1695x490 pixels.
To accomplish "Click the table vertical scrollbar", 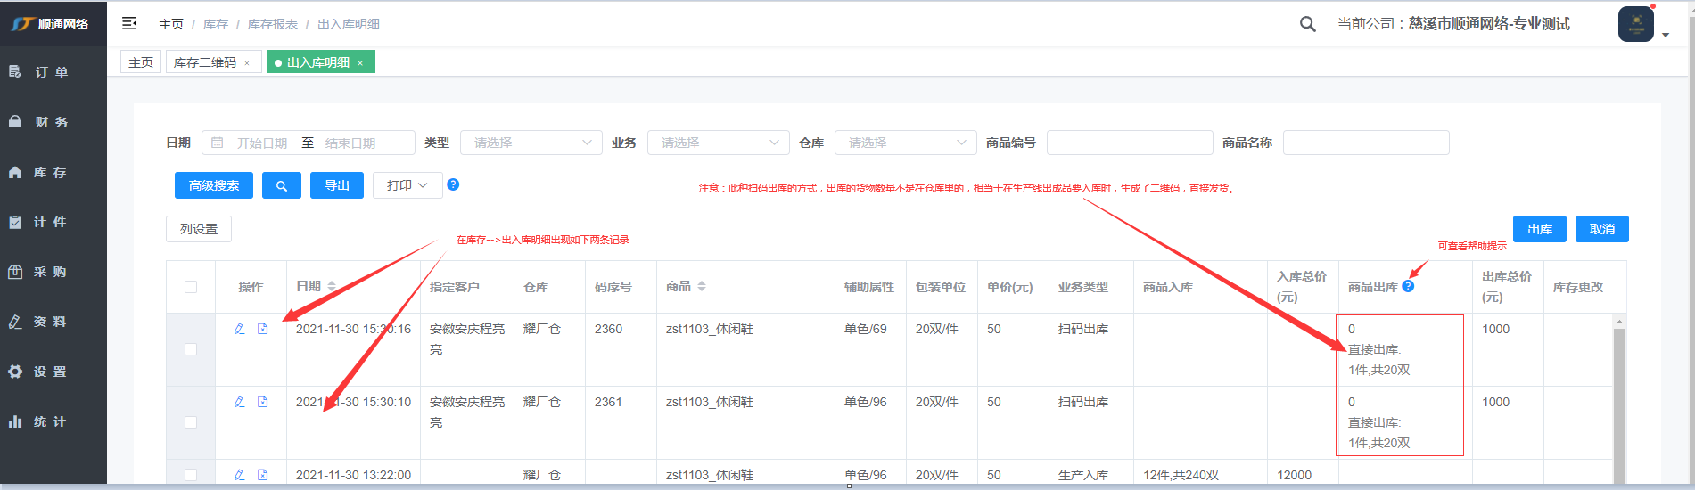I will [x=1619, y=401].
